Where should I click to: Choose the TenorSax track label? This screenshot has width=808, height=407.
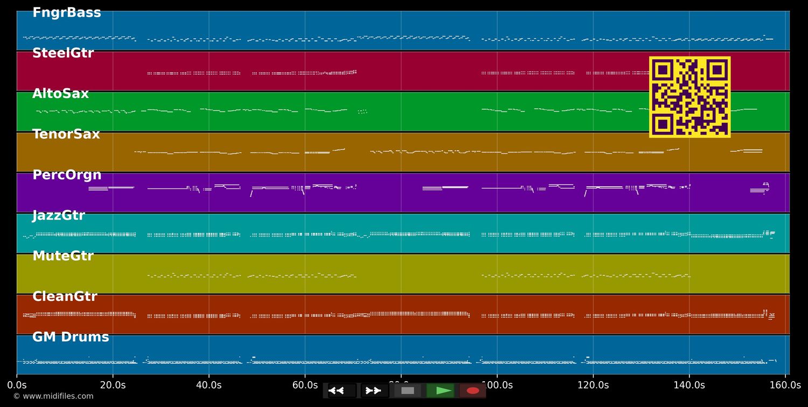(x=66, y=135)
